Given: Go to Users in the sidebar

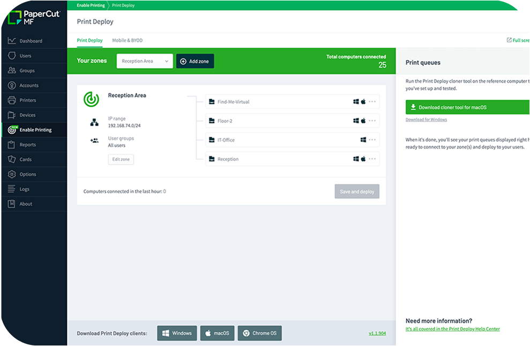Looking at the screenshot, I should click(x=34, y=55).
